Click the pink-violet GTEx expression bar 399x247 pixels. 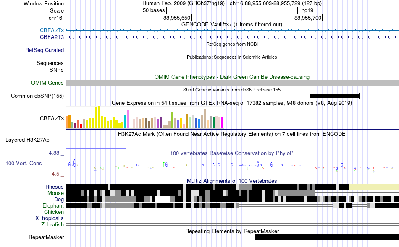click(128, 120)
